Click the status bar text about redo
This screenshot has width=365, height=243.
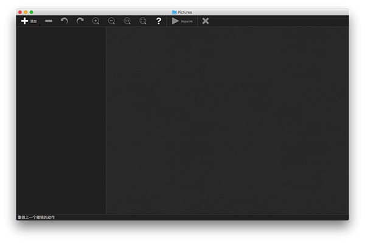point(36,217)
